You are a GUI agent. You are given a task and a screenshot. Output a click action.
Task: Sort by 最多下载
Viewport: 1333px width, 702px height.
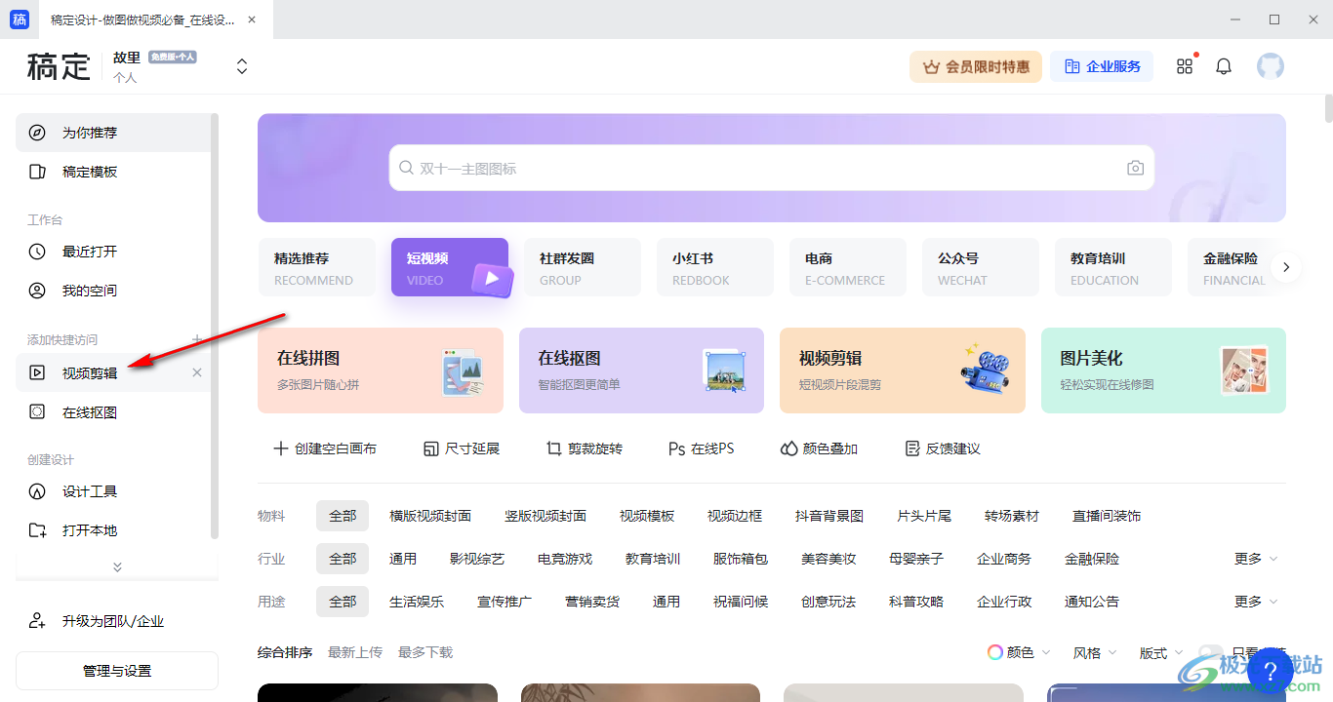[425, 652]
